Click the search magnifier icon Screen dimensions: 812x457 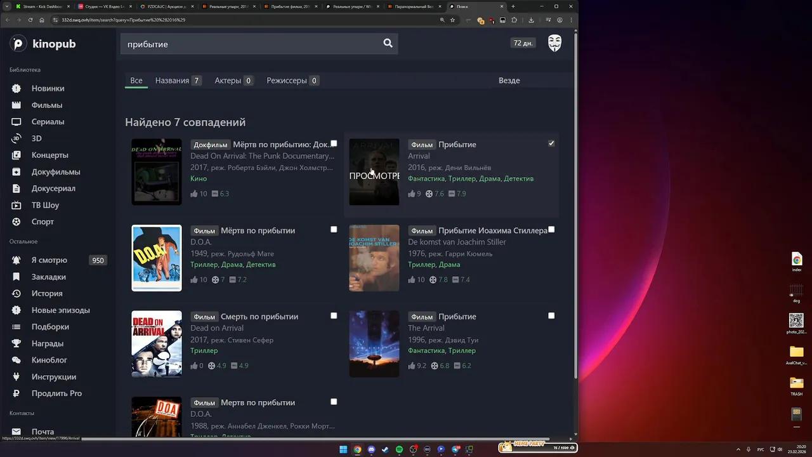click(388, 43)
